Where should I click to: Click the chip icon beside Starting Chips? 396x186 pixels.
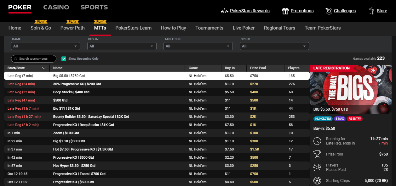pyautogui.click(x=317, y=181)
